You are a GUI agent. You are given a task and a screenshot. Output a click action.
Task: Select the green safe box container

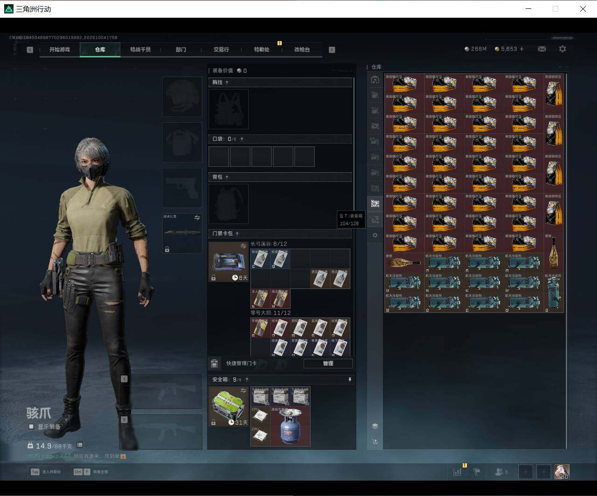(x=228, y=406)
